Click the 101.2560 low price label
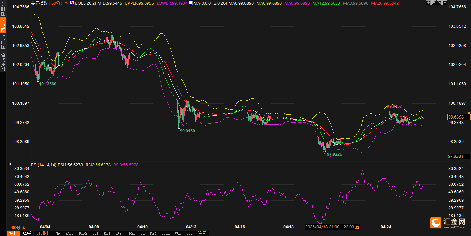This screenshot has width=471, height=236. (x=48, y=84)
